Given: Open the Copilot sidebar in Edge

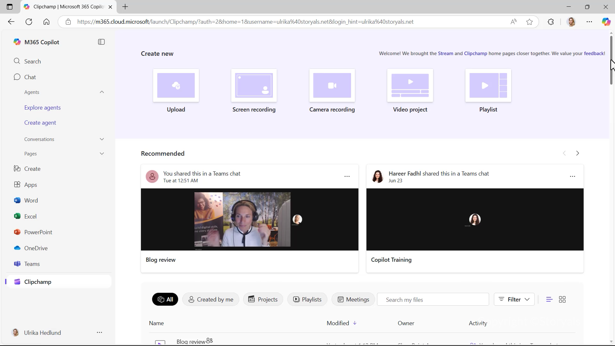Looking at the screenshot, I should coord(606,22).
